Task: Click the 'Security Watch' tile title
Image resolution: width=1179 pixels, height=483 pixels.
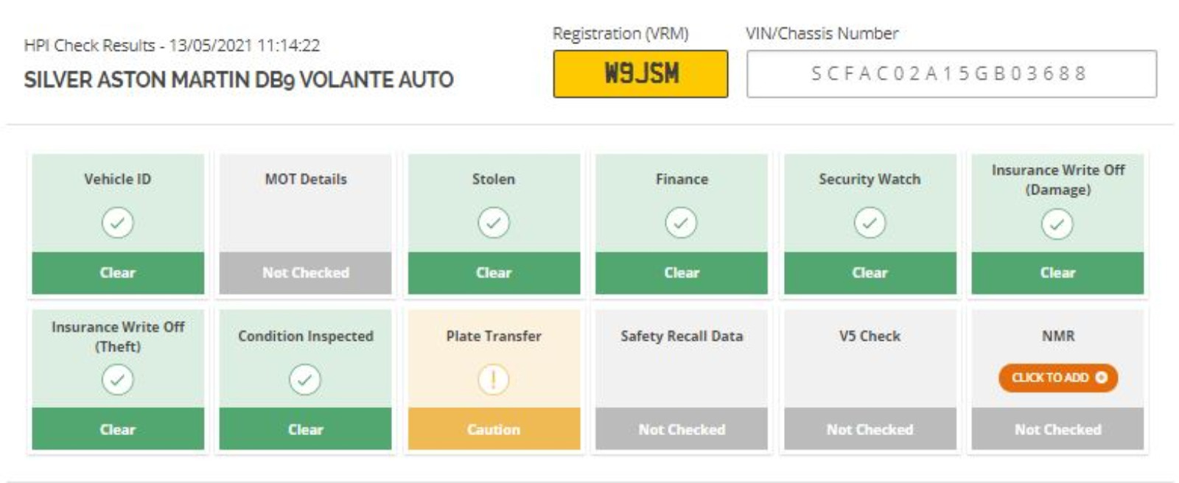Action: click(870, 179)
